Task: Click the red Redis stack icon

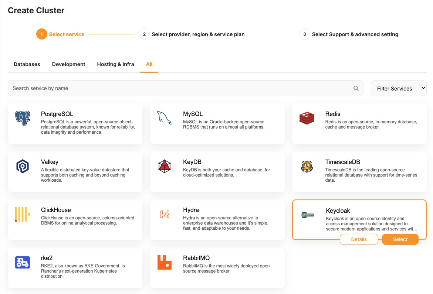Action: pos(307,118)
